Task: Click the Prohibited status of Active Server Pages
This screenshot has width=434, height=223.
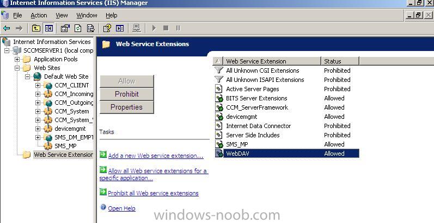Action: tap(337, 89)
